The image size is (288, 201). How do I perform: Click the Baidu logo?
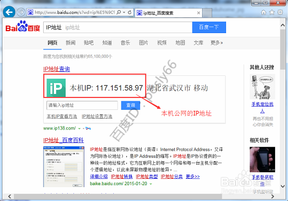tap(23, 26)
